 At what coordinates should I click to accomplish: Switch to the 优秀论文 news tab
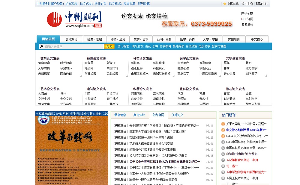click(x=177, y=115)
